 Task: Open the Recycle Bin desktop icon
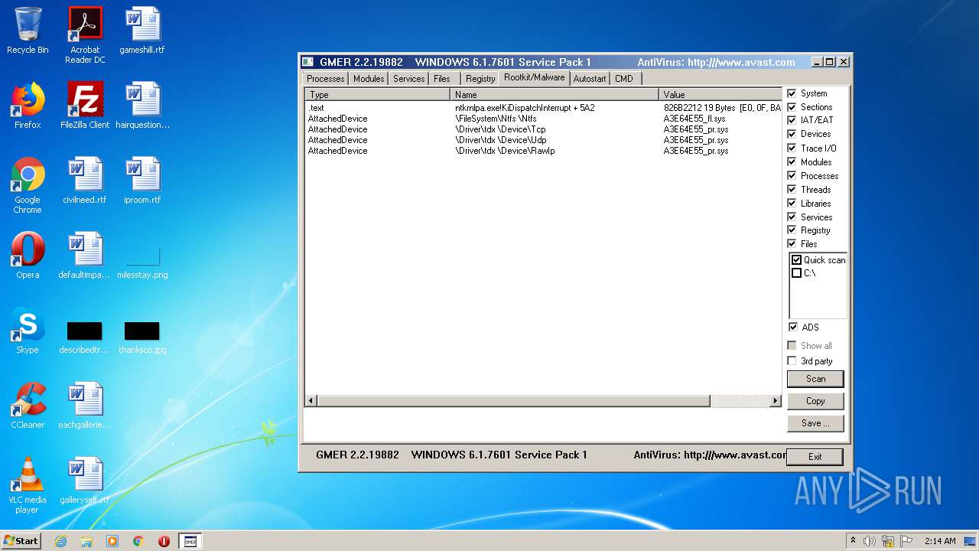[28, 31]
